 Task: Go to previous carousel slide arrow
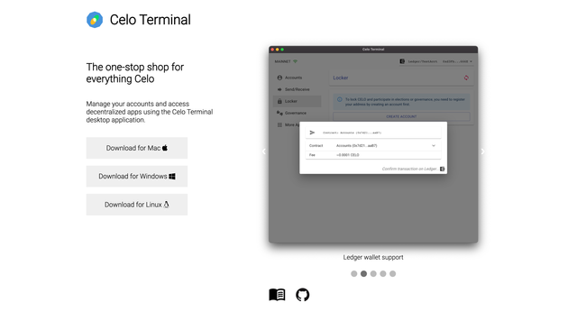(264, 151)
